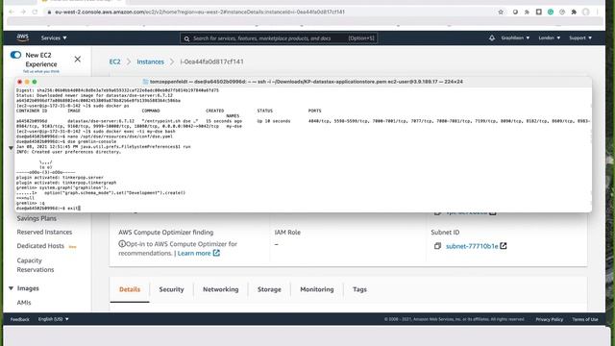This screenshot has height=346, width=615.
Task: Select the instance ID i-0ea44fa0d817cf141 breadcrumb text
Action: [x=211, y=62]
